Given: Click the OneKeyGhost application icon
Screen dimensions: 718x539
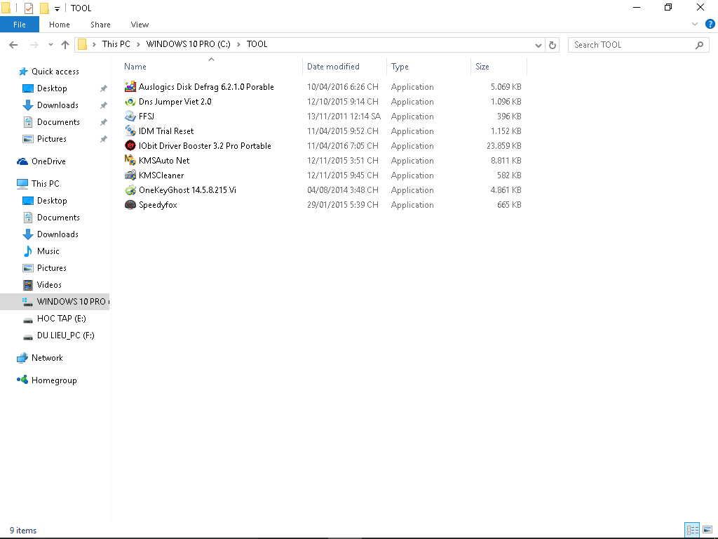Looking at the screenshot, I should [130, 189].
